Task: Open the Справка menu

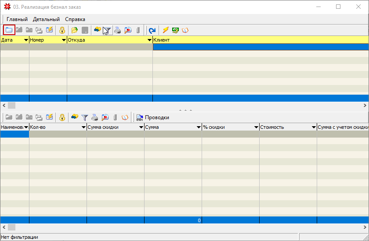Action: [x=75, y=19]
